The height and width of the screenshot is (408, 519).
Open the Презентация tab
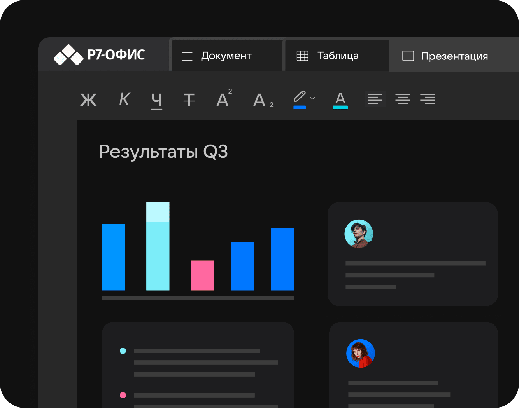click(454, 56)
